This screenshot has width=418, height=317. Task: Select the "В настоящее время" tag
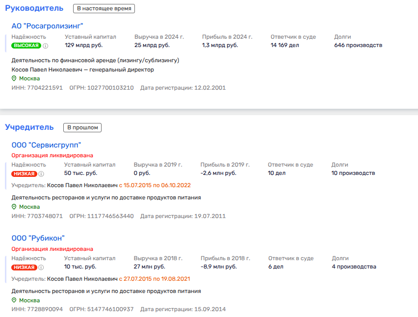[104, 8]
